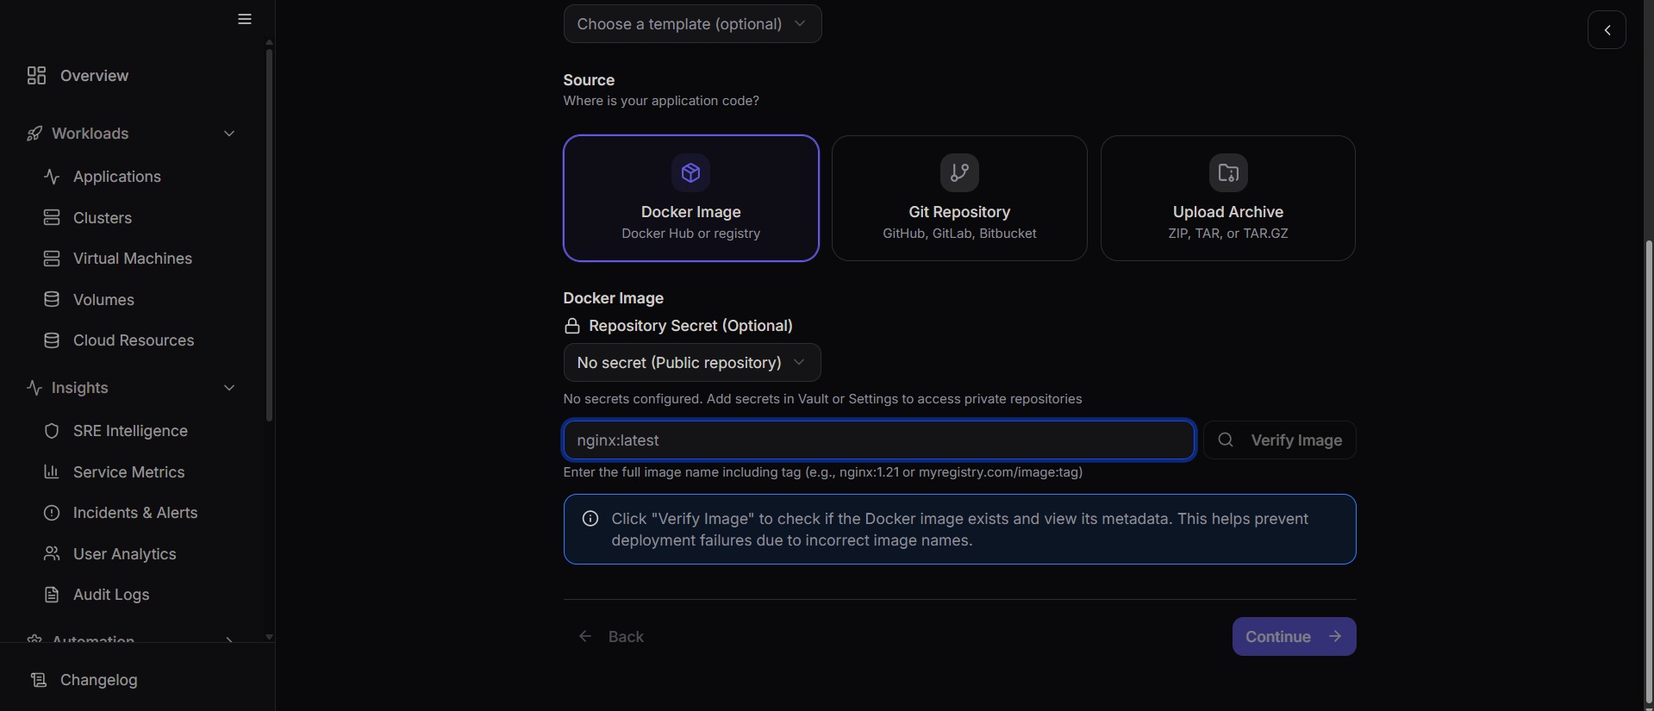The height and width of the screenshot is (711, 1654).
Task: Collapse the Insights sidebar section
Action: [x=229, y=388]
